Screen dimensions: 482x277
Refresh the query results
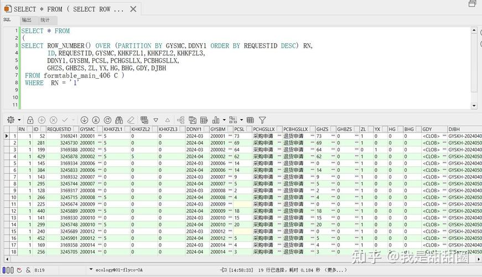coord(107,120)
